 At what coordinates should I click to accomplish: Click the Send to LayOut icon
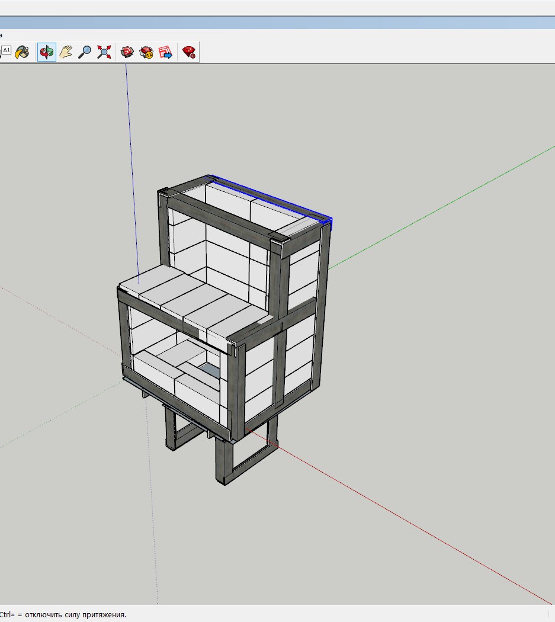pyautogui.click(x=165, y=52)
